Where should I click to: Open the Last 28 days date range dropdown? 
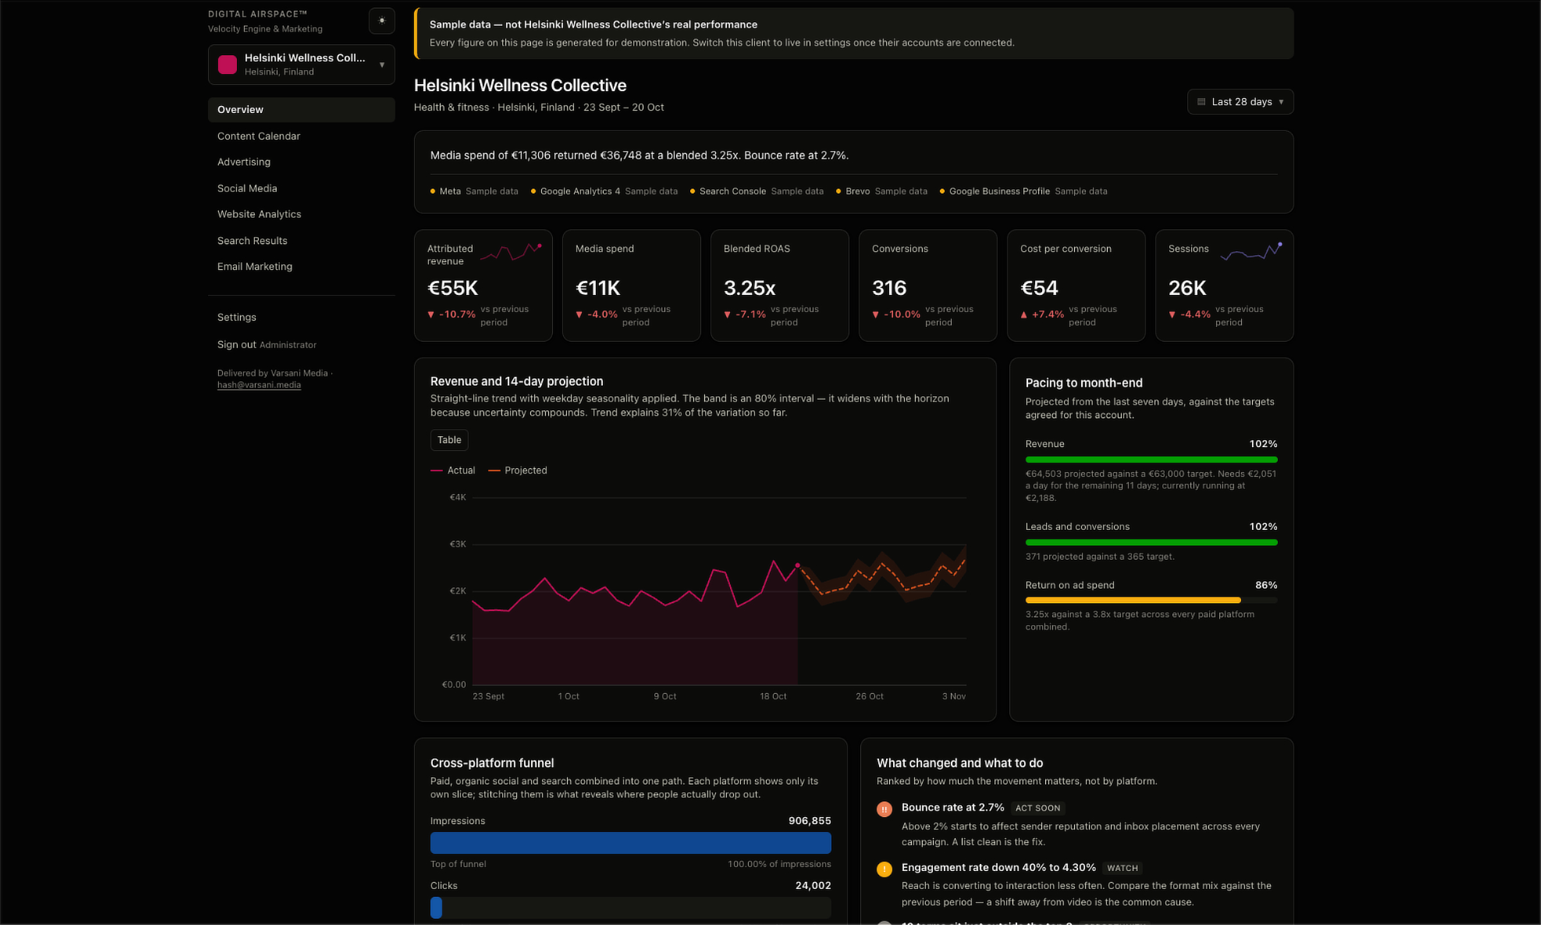(1240, 101)
